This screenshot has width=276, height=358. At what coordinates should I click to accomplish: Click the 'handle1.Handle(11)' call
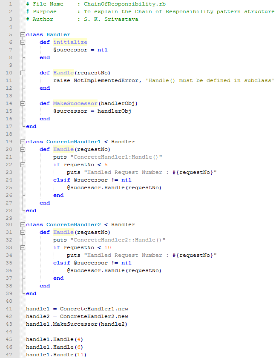pos(56,355)
